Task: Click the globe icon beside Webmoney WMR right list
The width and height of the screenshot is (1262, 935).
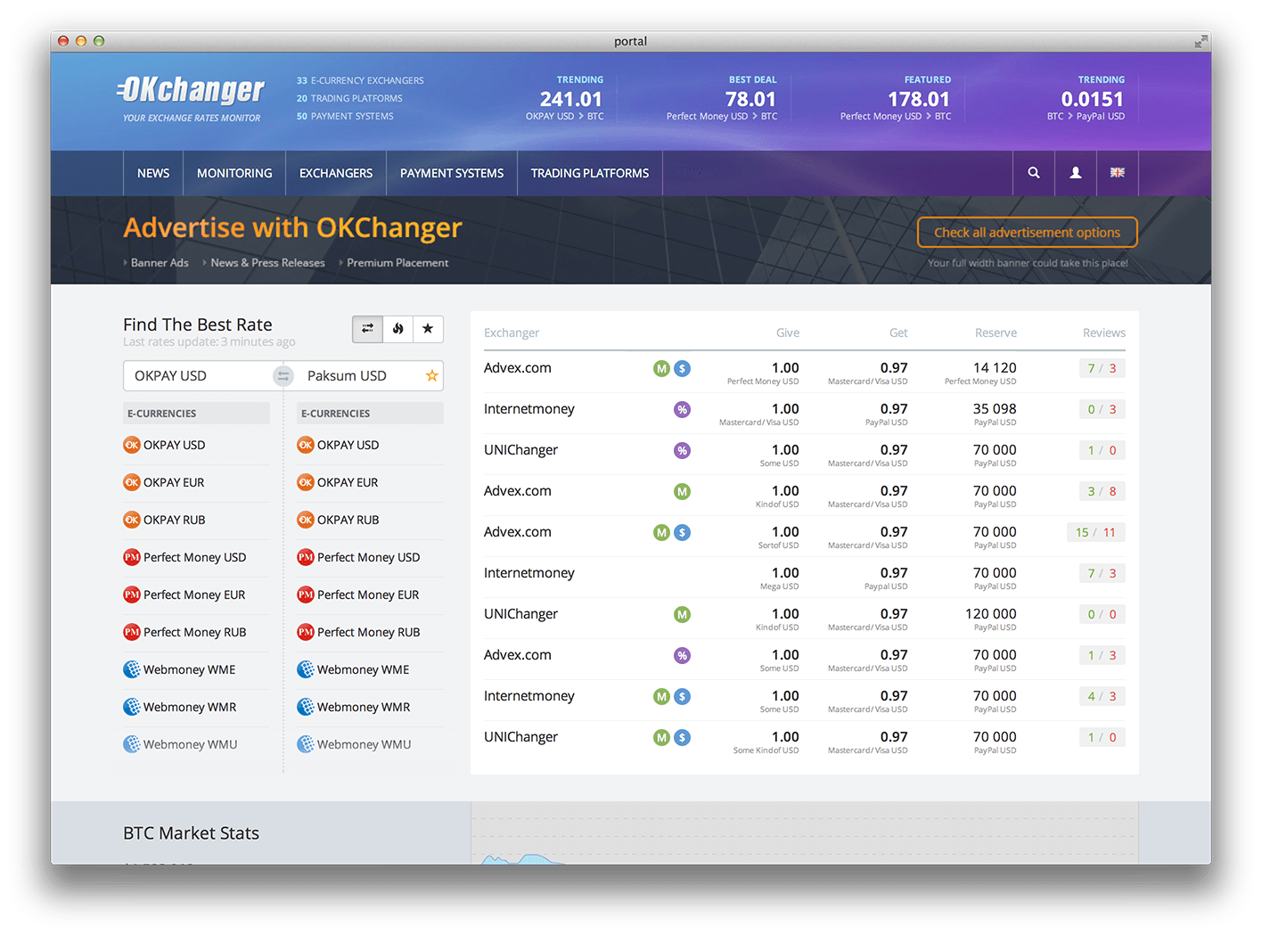Action: (x=306, y=707)
